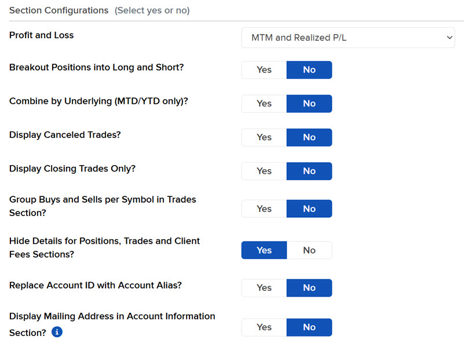Expand the Profit and Loss selection list
The image size is (464, 351).
point(348,38)
